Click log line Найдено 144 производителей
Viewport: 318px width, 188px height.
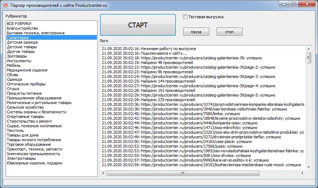(148, 81)
